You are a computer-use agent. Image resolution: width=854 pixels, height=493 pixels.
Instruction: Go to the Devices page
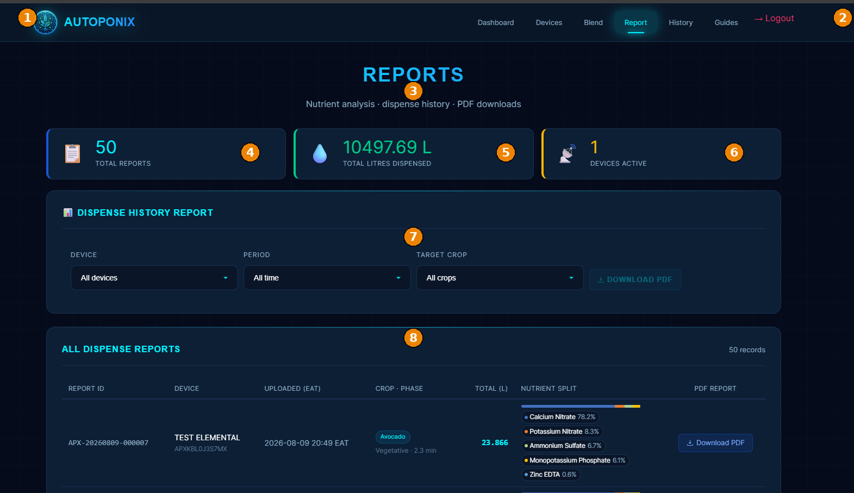click(549, 22)
